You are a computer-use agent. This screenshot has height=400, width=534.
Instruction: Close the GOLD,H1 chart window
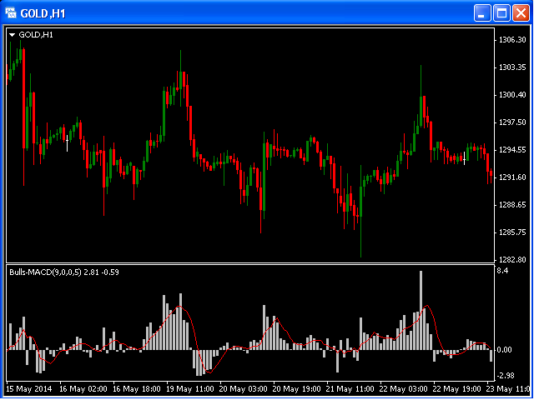521,13
